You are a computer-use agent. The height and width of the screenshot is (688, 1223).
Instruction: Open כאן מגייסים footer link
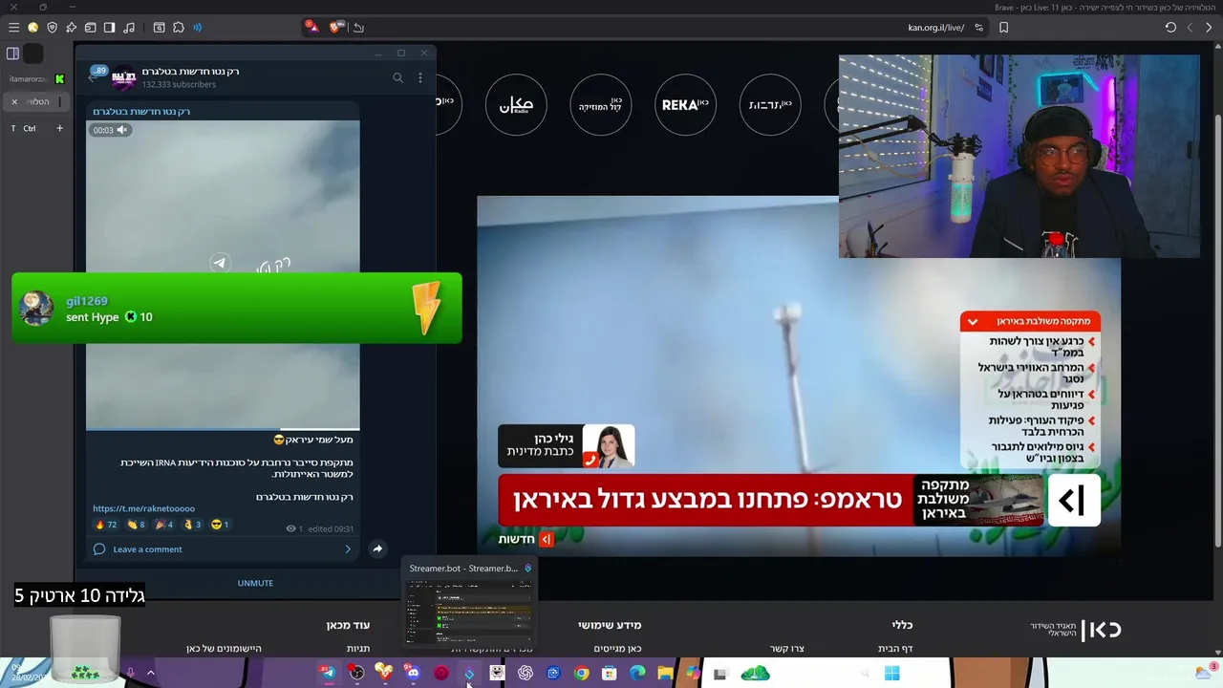(x=617, y=649)
